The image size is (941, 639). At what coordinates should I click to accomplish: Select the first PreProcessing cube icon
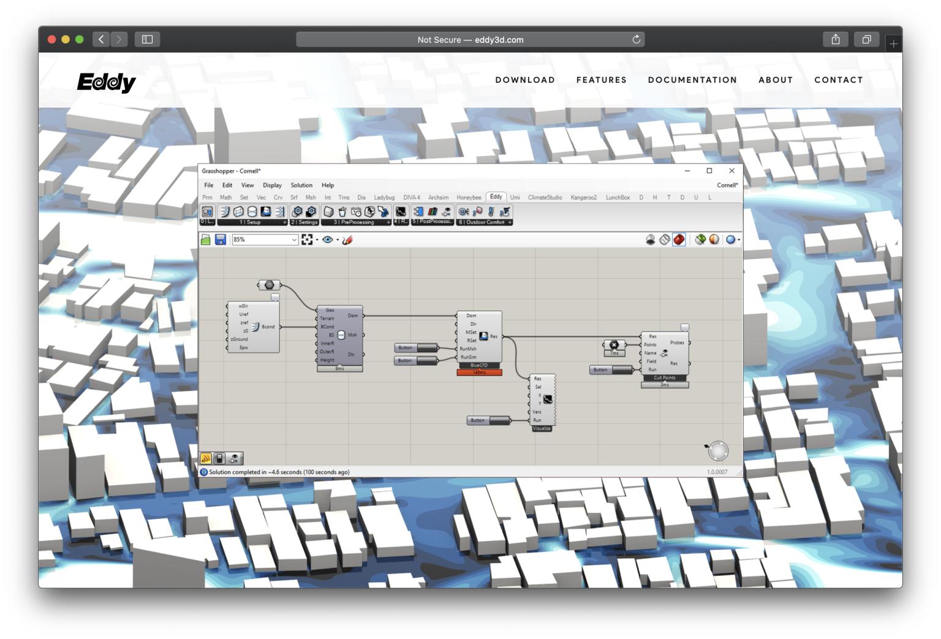(x=328, y=211)
